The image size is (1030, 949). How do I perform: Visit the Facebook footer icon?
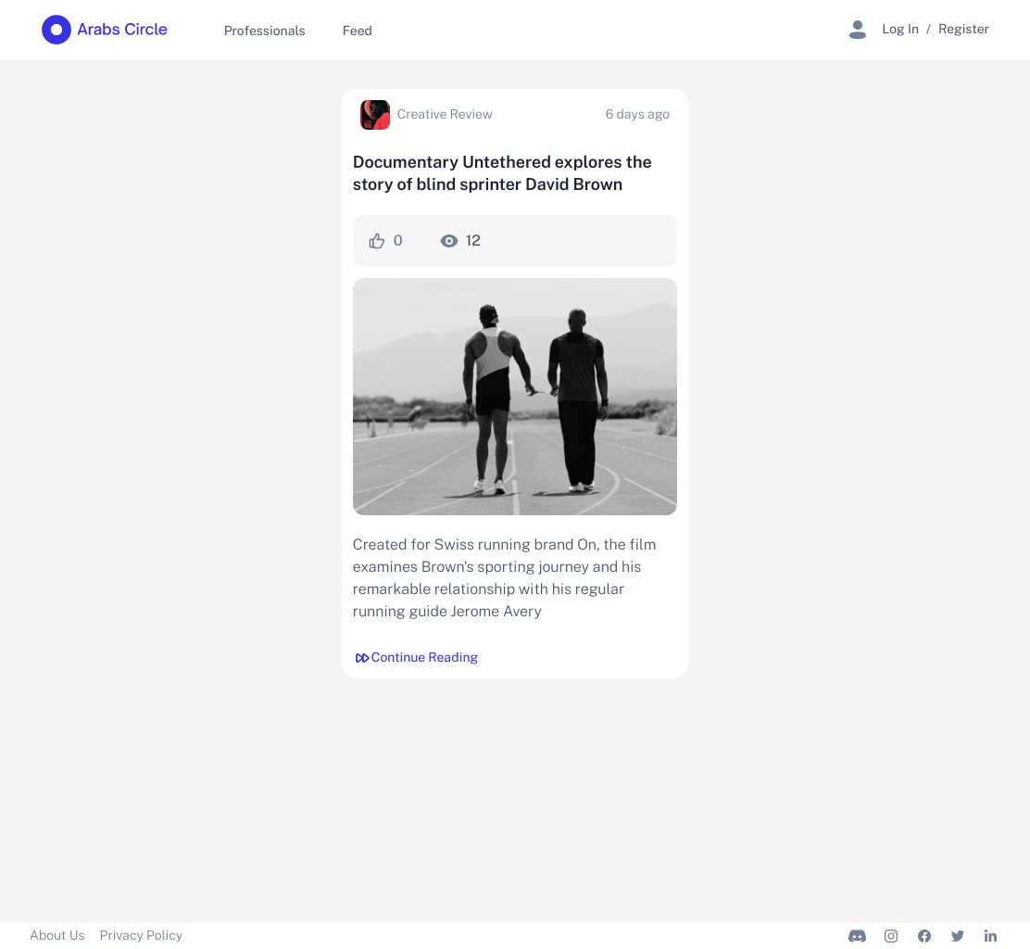pyautogui.click(x=924, y=936)
